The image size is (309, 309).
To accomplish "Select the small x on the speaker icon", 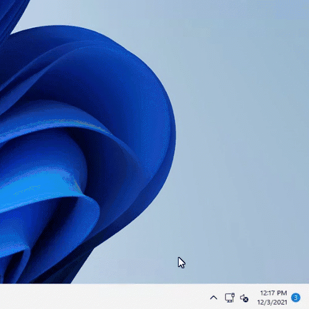I will coord(246,300).
